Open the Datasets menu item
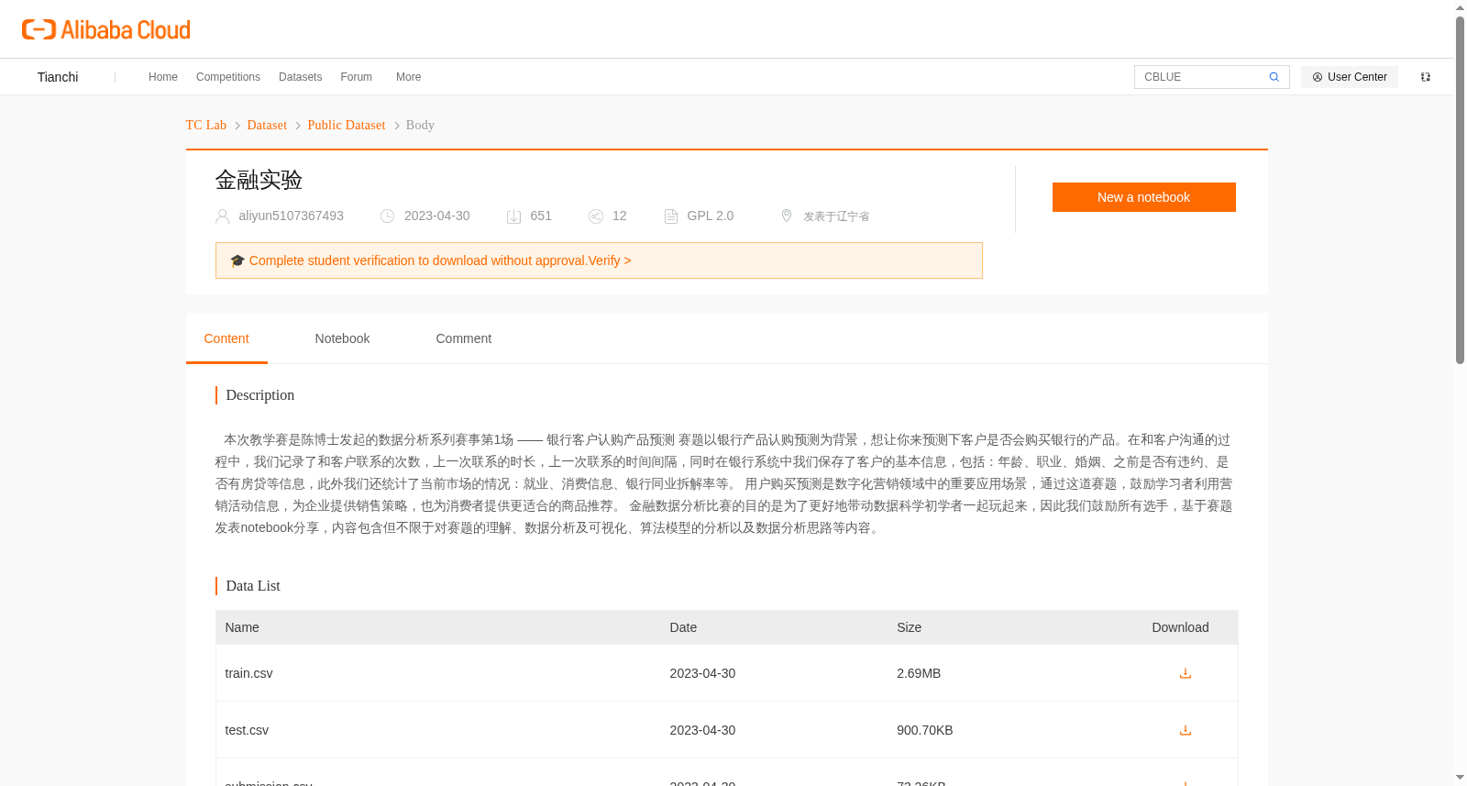This screenshot has width=1467, height=786. coord(300,77)
